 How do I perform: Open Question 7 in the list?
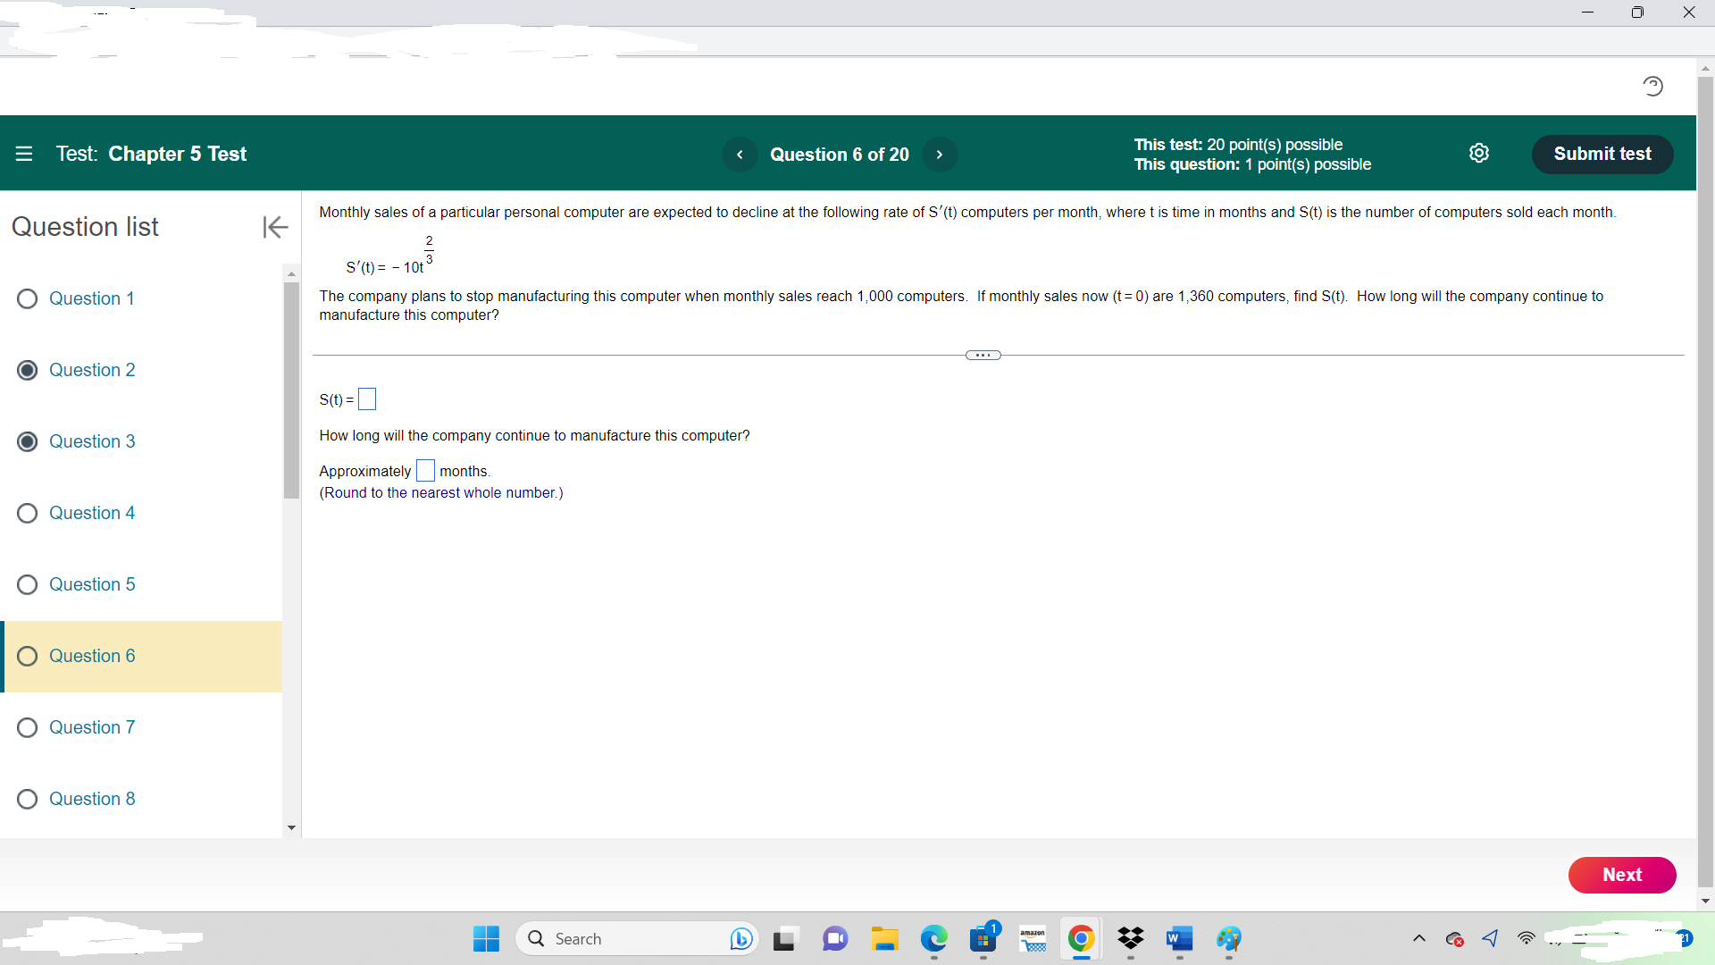pyautogui.click(x=92, y=727)
